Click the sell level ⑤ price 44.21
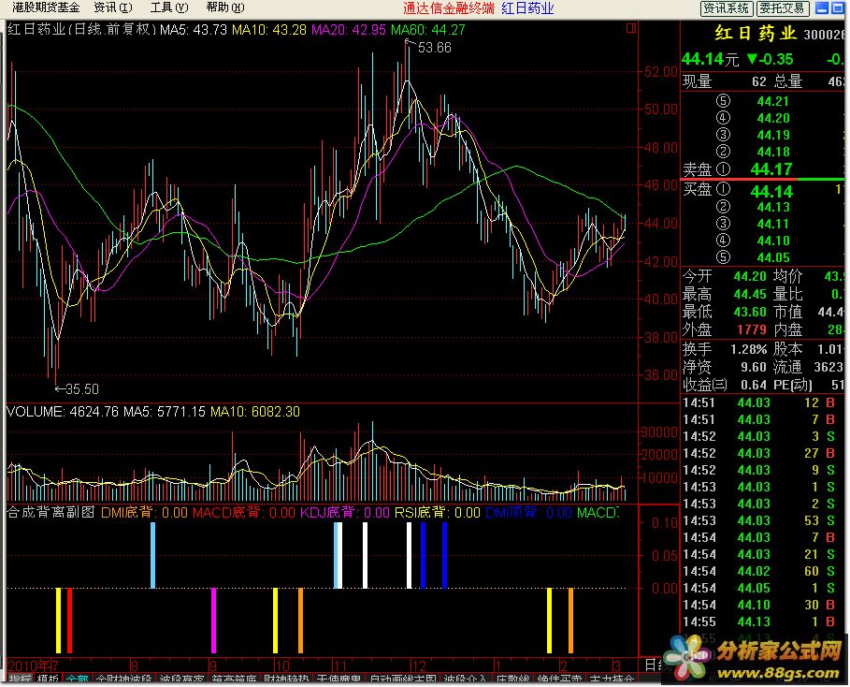Screen dimensions: 850x687 773,101
